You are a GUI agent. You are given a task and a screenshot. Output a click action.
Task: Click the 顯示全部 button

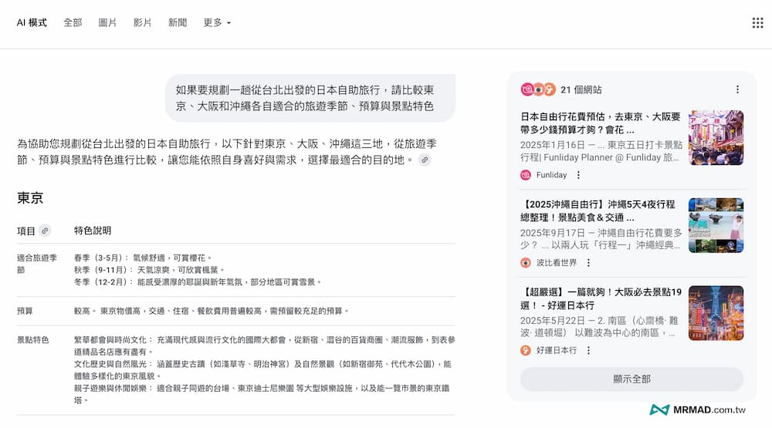[631, 379]
